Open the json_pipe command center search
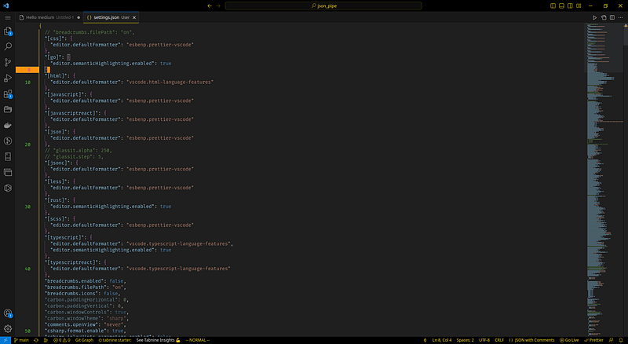628x344 pixels. (x=323, y=5)
